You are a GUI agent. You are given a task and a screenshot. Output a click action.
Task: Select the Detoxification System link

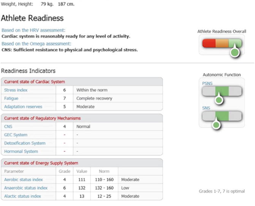(x=25, y=143)
